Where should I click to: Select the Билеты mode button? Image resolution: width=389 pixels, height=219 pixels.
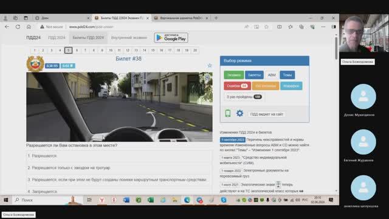tap(254, 75)
